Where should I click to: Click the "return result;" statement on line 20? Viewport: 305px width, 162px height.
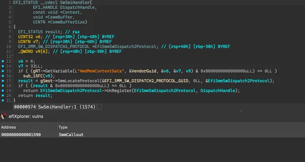click(35, 95)
